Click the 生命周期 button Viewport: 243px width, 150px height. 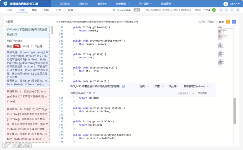point(202,93)
